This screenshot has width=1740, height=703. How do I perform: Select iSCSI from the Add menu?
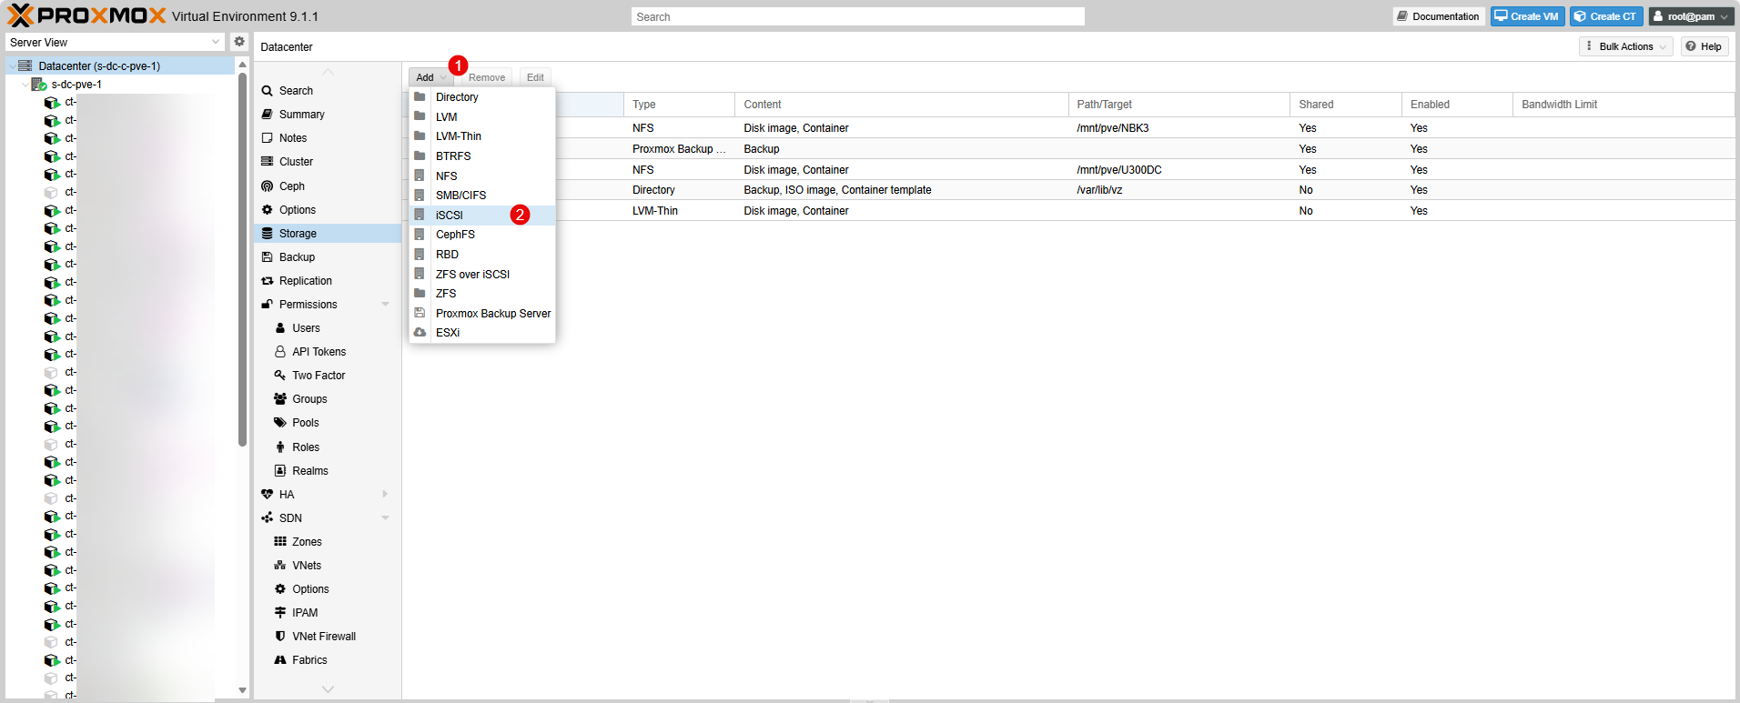[450, 216]
